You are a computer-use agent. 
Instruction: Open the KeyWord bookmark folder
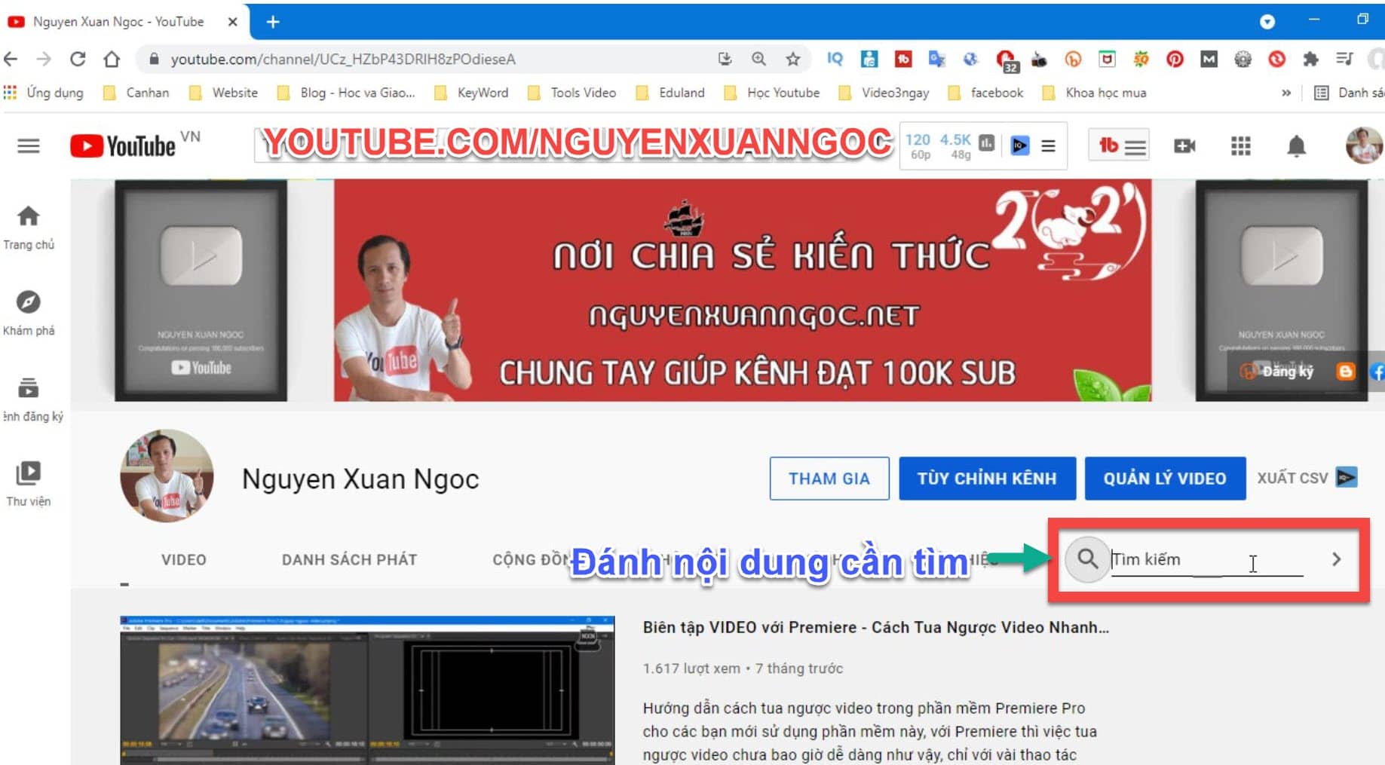coord(471,93)
